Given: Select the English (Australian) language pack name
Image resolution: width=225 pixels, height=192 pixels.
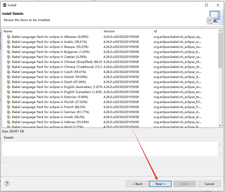Looking at the screenshot, I should coord(57,87).
